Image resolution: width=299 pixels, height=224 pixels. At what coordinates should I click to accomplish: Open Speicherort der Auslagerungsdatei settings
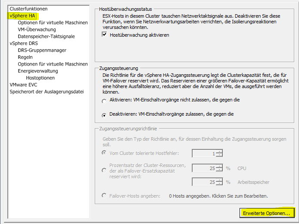47,91
